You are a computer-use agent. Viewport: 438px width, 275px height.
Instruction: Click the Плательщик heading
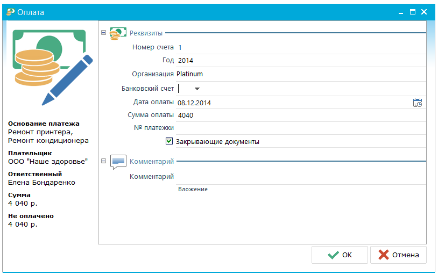pos(30,153)
